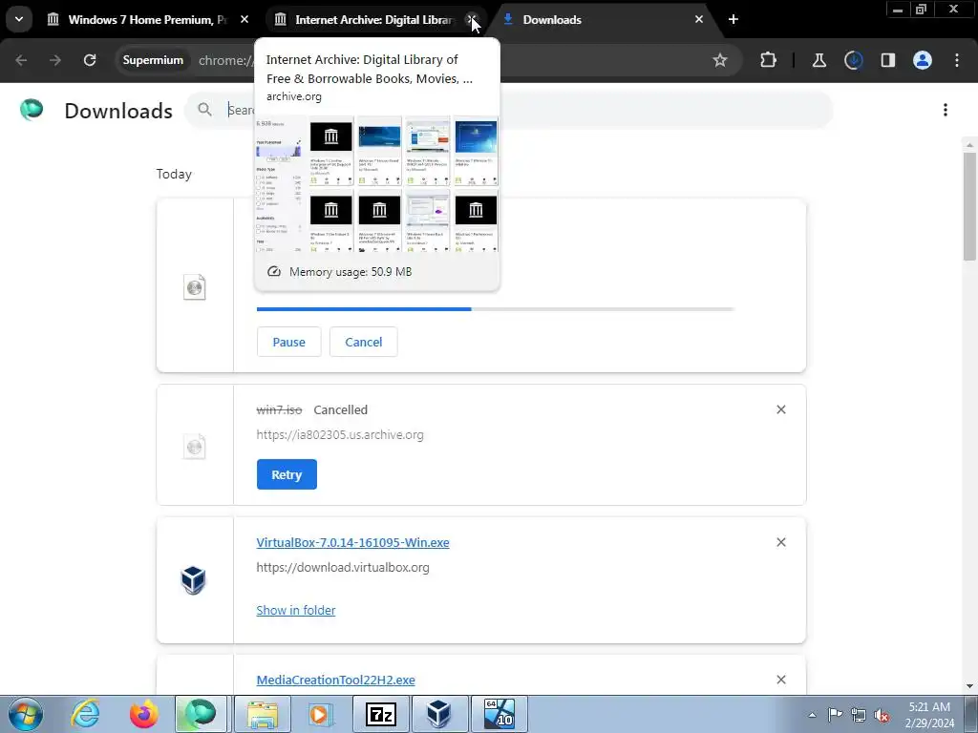The width and height of the screenshot is (978, 733).
Task: Open VirtualBox from the taskbar
Action: tap(438, 714)
